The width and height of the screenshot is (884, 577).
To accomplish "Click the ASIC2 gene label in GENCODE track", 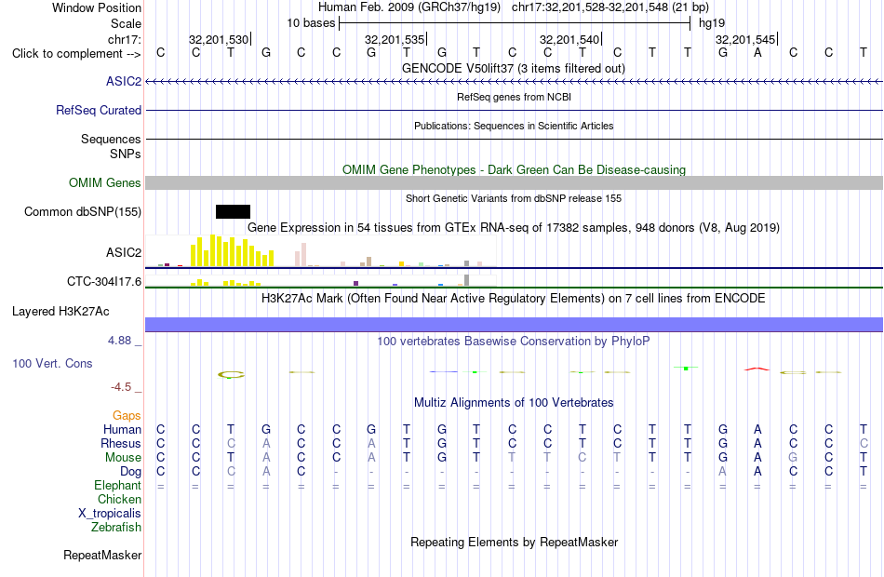I will click(124, 81).
